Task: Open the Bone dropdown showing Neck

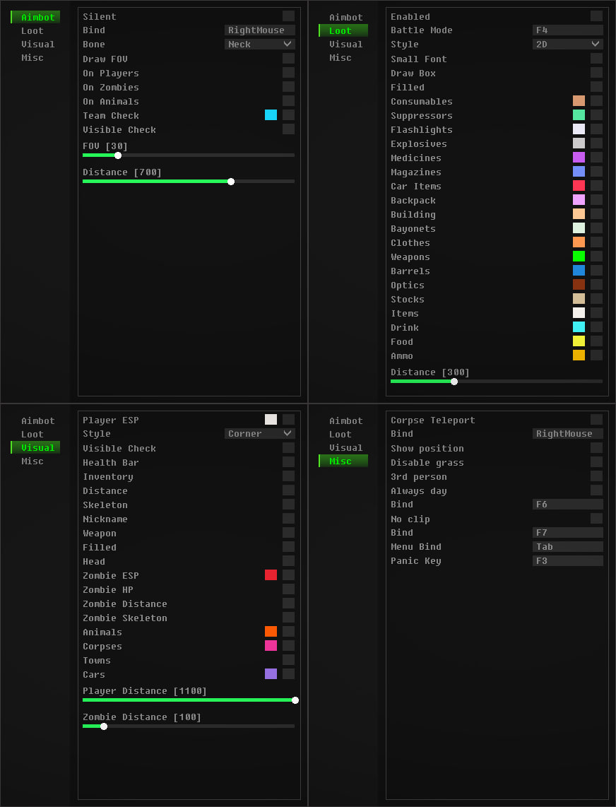Action: 259,44
